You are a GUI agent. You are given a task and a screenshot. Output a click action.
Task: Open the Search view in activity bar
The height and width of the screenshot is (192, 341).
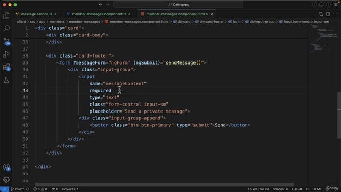(6, 28)
